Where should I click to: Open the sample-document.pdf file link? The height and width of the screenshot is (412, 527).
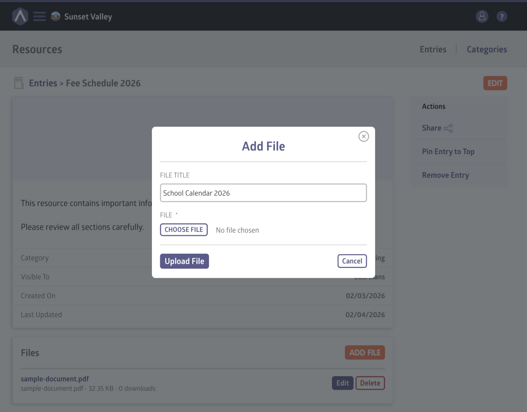(55, 379)
